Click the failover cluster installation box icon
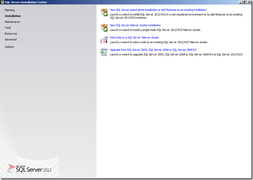 (x=104, y=27)
